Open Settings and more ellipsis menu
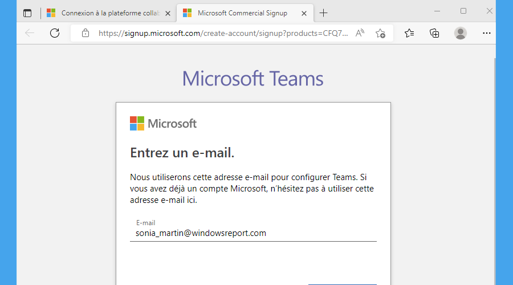 pos(487,33)
